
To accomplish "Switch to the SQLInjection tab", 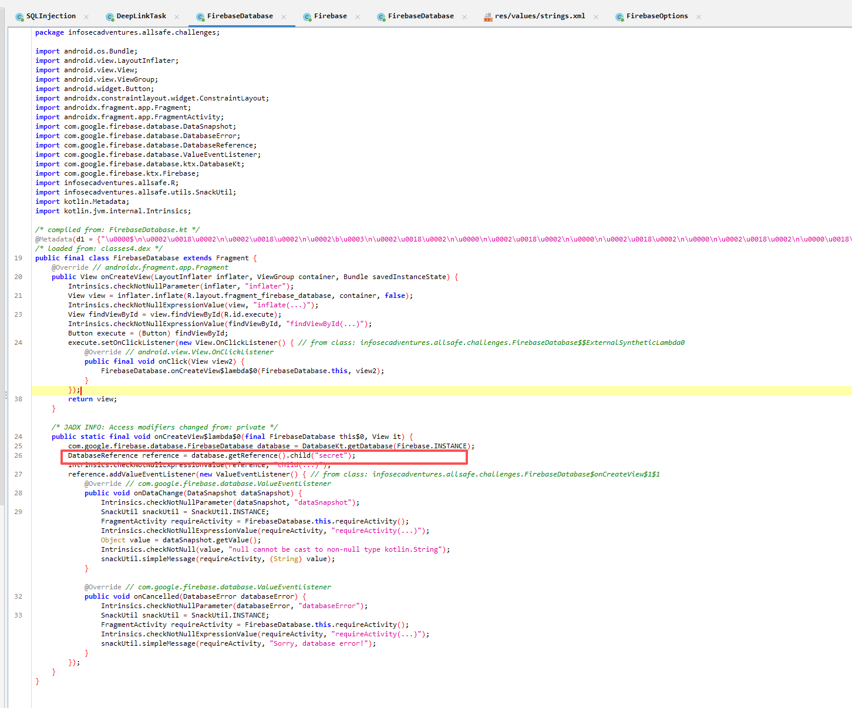I will [x=50, y=16].
